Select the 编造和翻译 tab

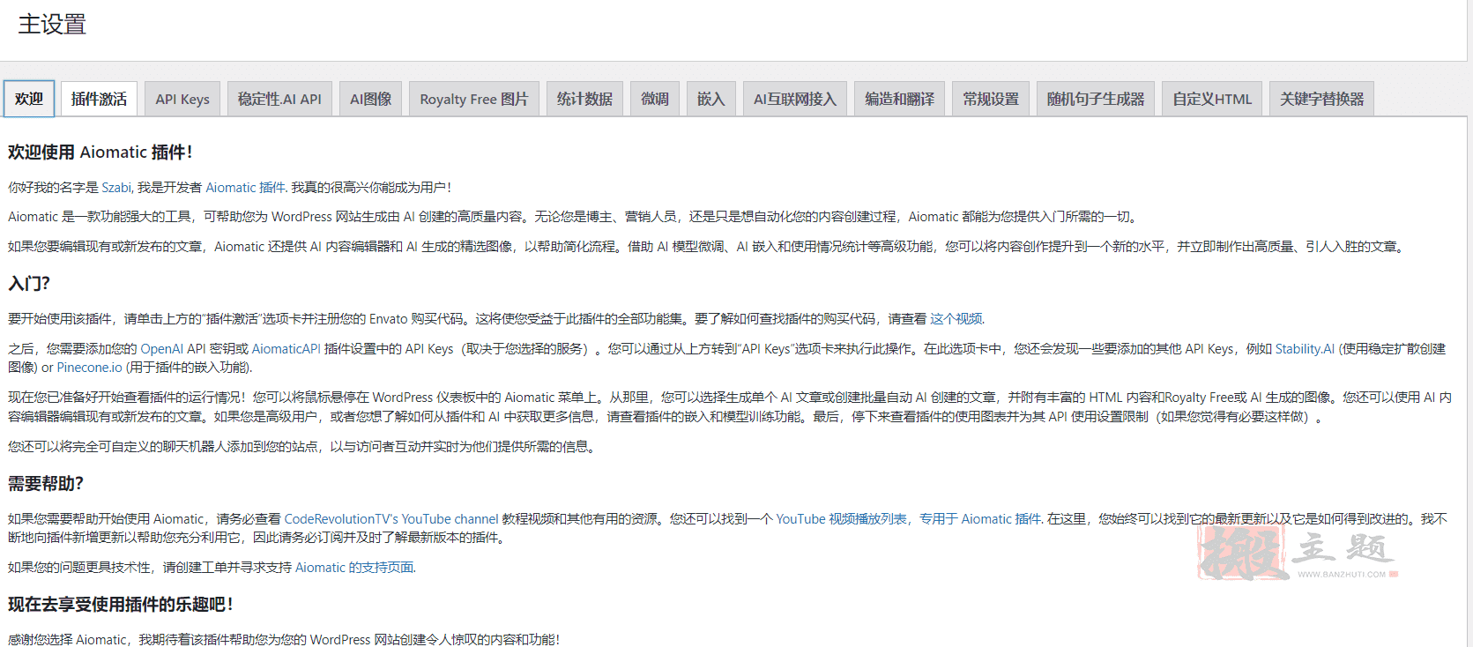899,99
